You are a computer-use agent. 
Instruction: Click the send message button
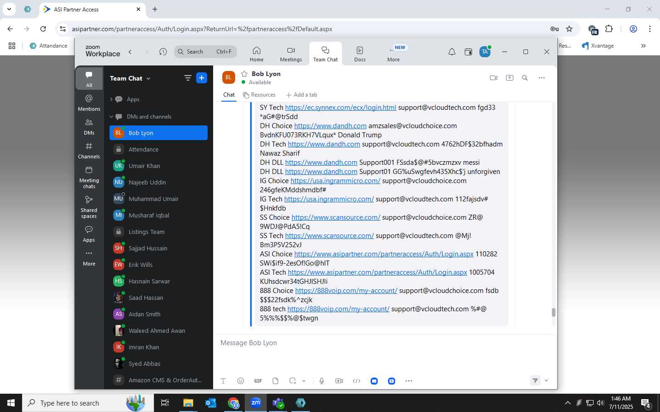click(x=535, y=380)
